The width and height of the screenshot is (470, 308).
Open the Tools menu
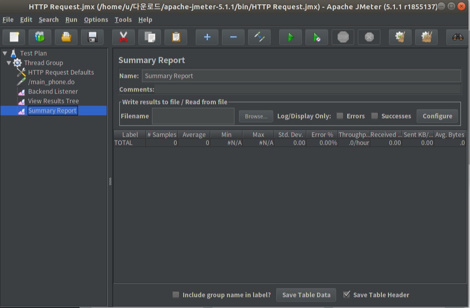(123, 20)
